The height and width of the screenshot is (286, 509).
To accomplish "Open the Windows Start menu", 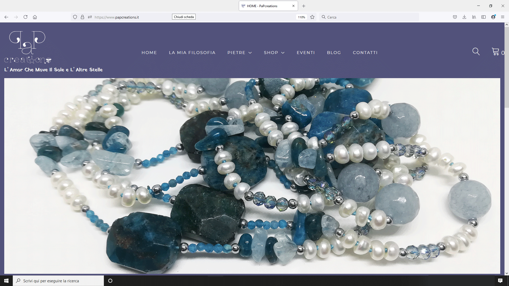I will pos(6,281).
